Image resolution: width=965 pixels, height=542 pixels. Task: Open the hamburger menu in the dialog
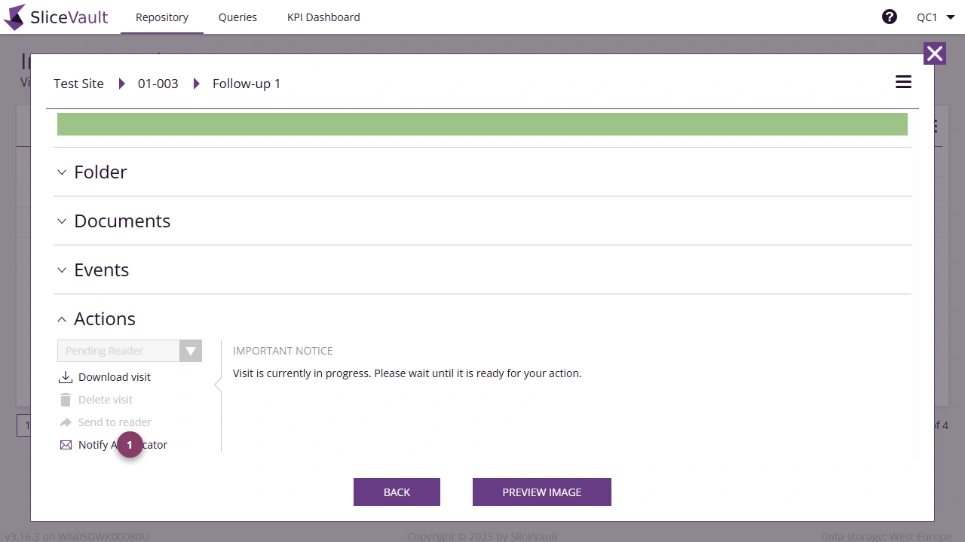click(902, 82)
